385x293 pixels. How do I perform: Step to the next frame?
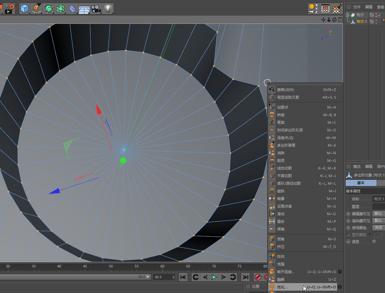[223, 277]
